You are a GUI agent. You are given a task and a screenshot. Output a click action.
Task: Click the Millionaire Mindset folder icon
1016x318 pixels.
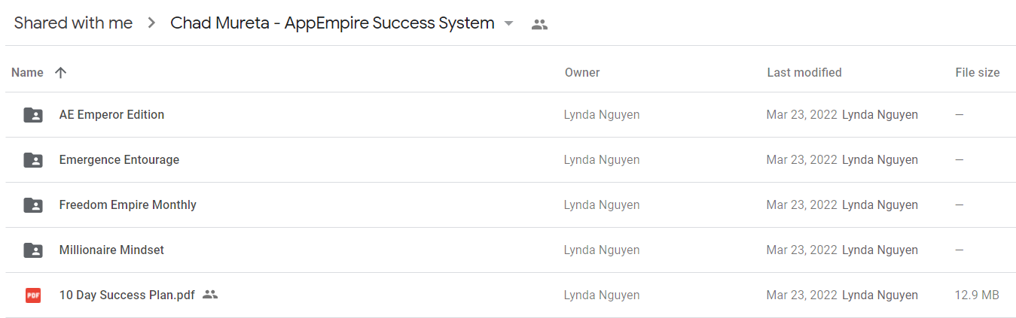pyautogui.click(x=33, y=250)
